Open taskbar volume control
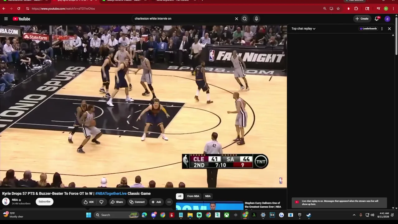Screen dimensions: 398x224 pyautogui.click(x=372, y=215)
